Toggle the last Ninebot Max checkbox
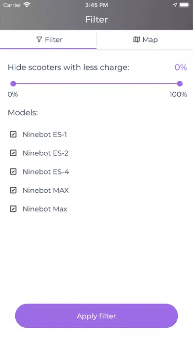Viewport: 193px width, 343px height. point(13,209)
